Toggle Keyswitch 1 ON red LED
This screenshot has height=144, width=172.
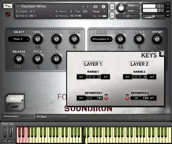(106, 98)
